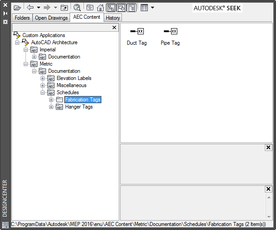Click the icon beside Custom Applications
Viewport: 276px width, 230px height.
click(17, 35)
